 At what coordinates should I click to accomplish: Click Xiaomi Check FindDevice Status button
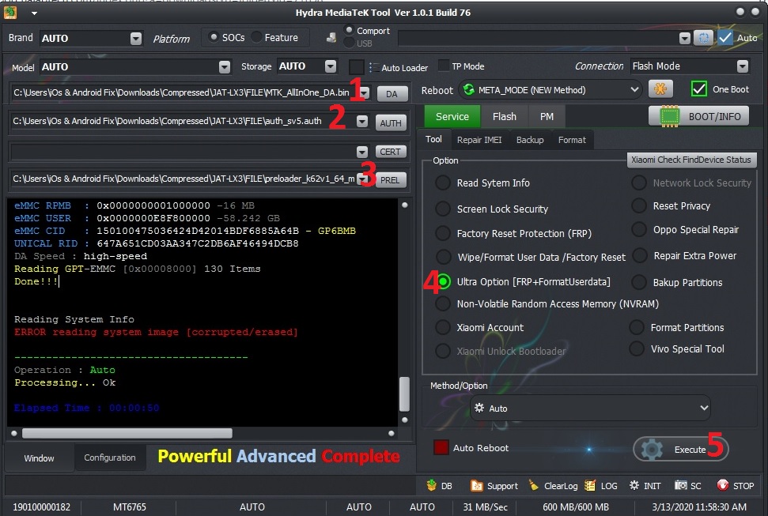[691, 160]
